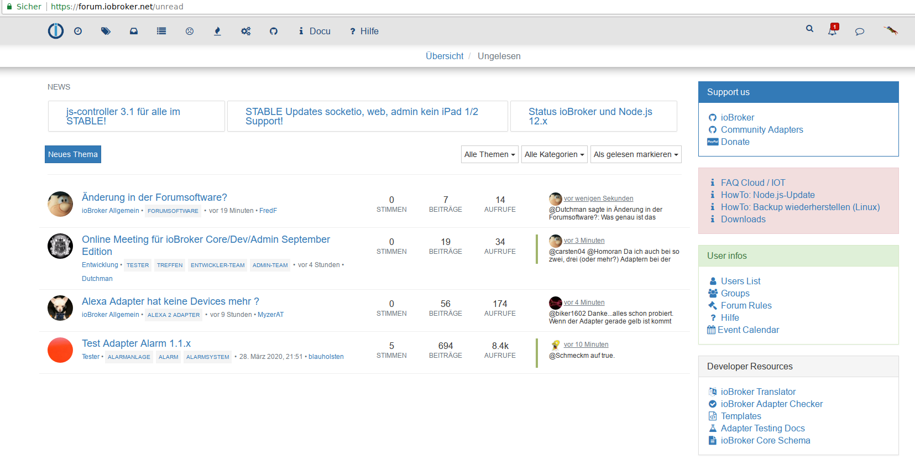The height and width of the screenshot is (464, 915).
Task: Open ioBroker Adapter Checker link
Action: coord(772,404)
